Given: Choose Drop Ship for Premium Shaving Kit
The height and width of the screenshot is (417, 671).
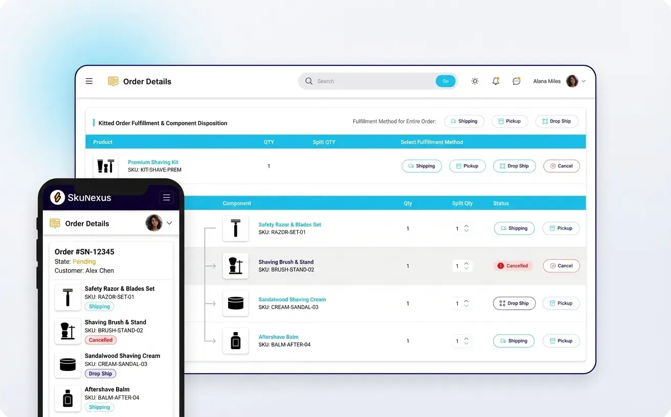Looking at the screenshot, I should (x=514, y=166).
